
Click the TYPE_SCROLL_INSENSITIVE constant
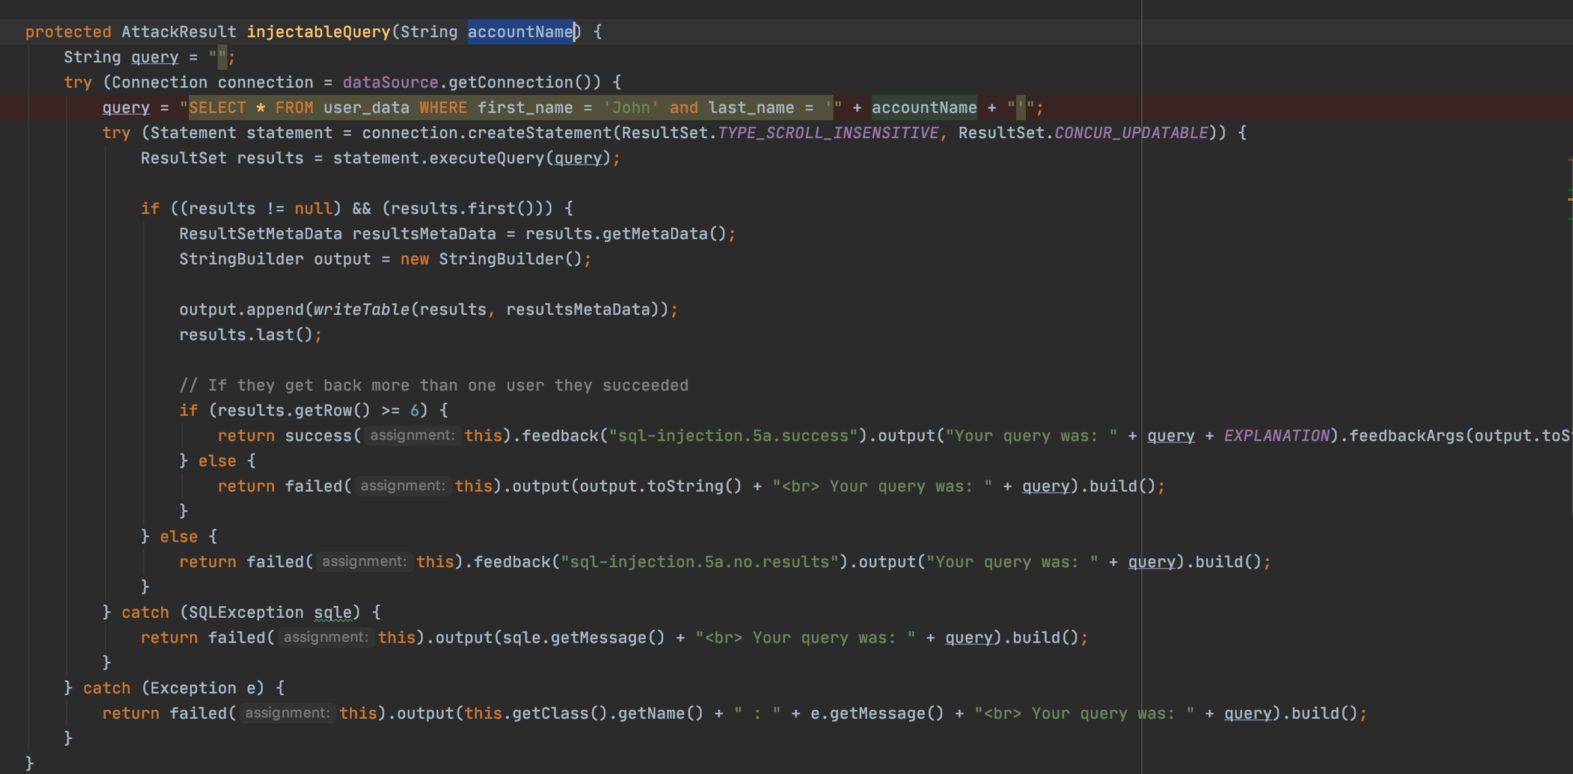(828, 133)
